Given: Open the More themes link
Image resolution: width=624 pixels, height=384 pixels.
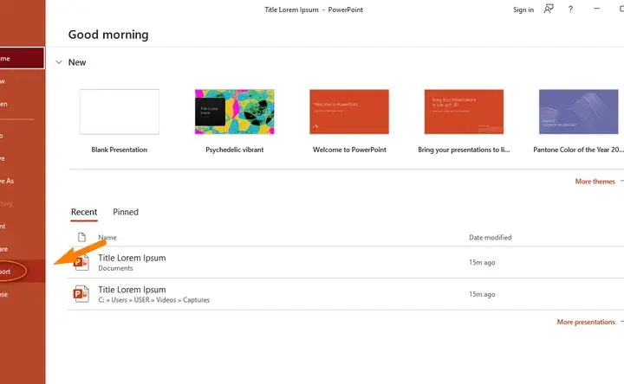Looking at the screenshot, I should (x=595, y=182).
